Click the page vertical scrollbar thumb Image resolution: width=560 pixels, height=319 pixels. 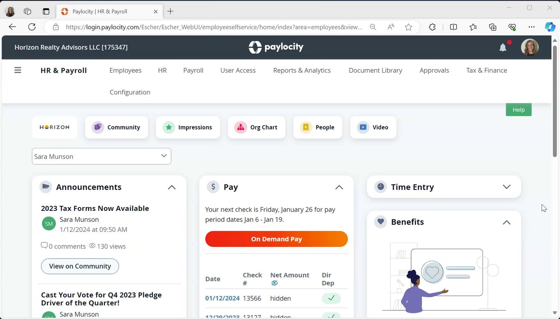pos(555,101)
